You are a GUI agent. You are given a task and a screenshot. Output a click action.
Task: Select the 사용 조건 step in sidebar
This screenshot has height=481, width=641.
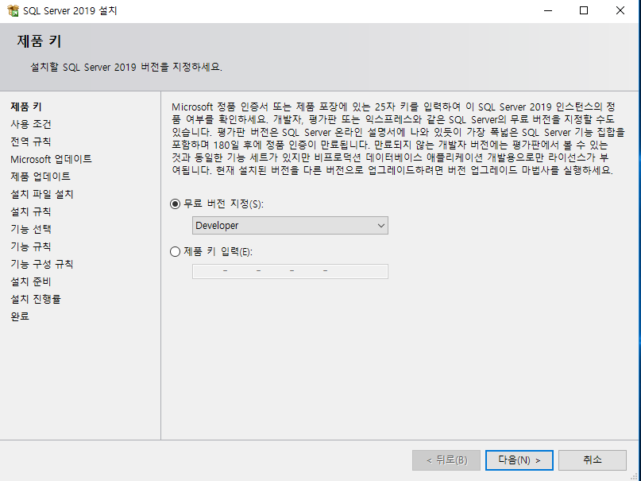point(31,124)
